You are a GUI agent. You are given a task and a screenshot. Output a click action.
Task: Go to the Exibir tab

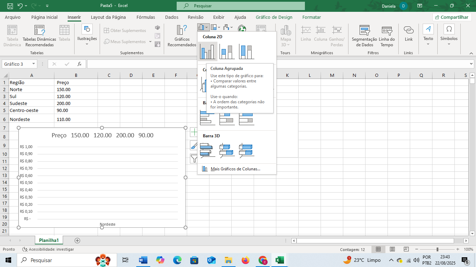pos(219,17)
